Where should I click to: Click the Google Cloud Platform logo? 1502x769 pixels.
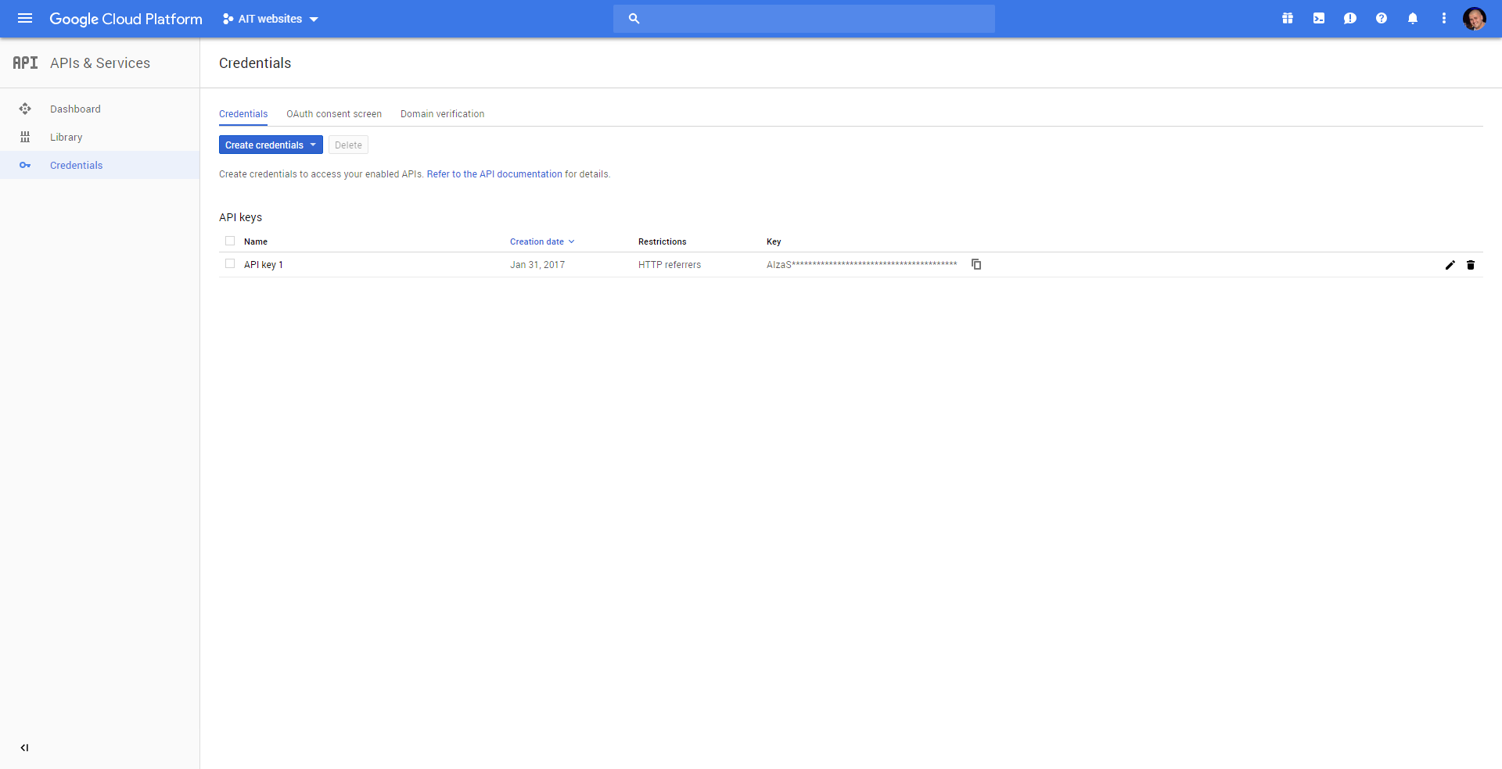(x=126, y=19)
